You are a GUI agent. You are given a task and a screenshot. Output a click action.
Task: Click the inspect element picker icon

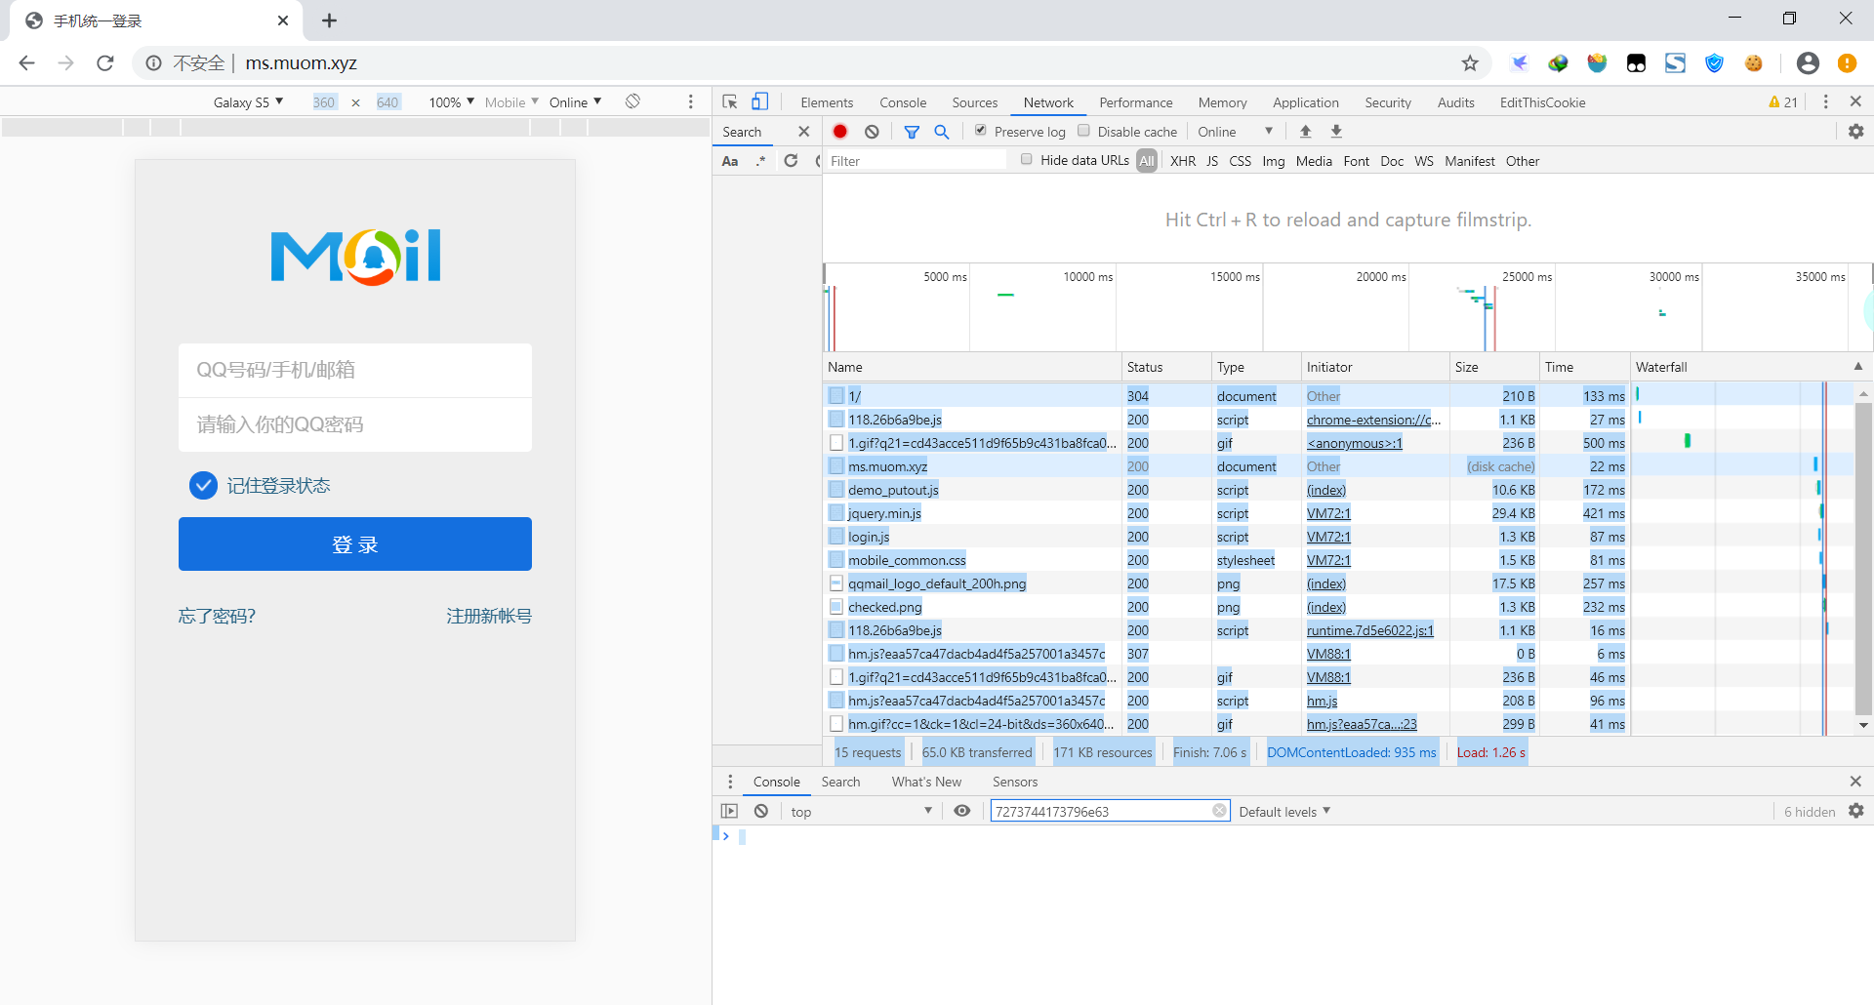click(729, 101)
